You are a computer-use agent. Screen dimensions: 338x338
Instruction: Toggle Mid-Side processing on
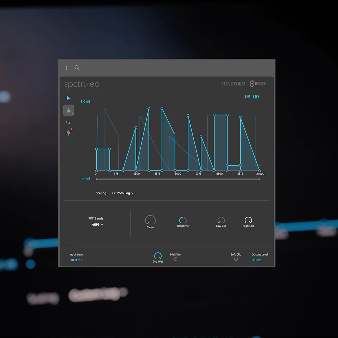click(175, 259)
